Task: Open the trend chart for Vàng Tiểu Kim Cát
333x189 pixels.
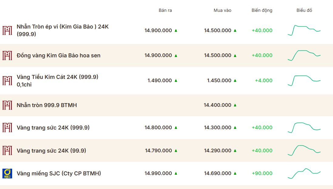Action: pos(304,80)
